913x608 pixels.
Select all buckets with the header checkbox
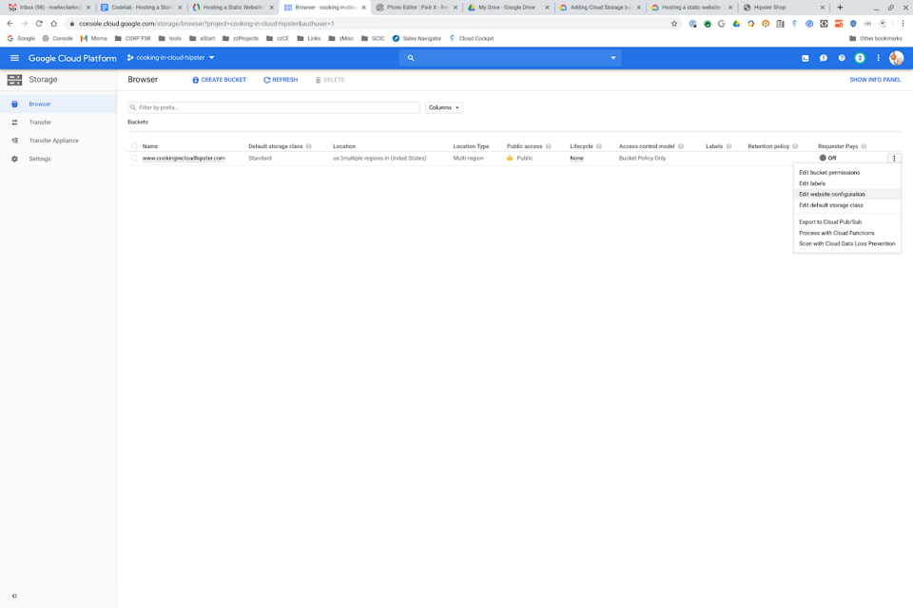[136, 145]
